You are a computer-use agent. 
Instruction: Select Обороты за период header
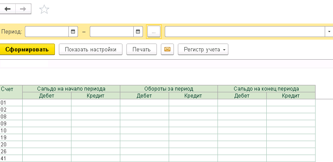coord(169,88)
